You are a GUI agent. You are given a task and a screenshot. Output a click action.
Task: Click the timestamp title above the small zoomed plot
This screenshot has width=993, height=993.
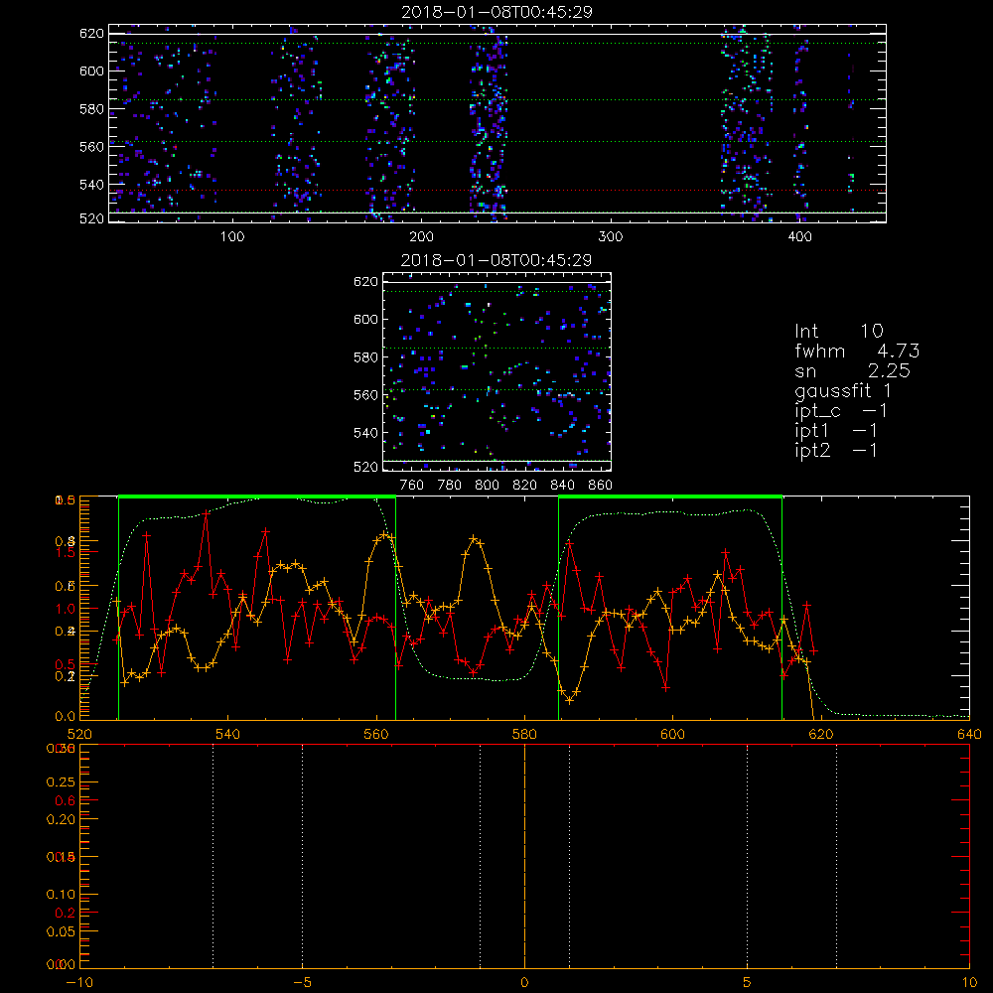pyautogui.click(x=497, y=260)
